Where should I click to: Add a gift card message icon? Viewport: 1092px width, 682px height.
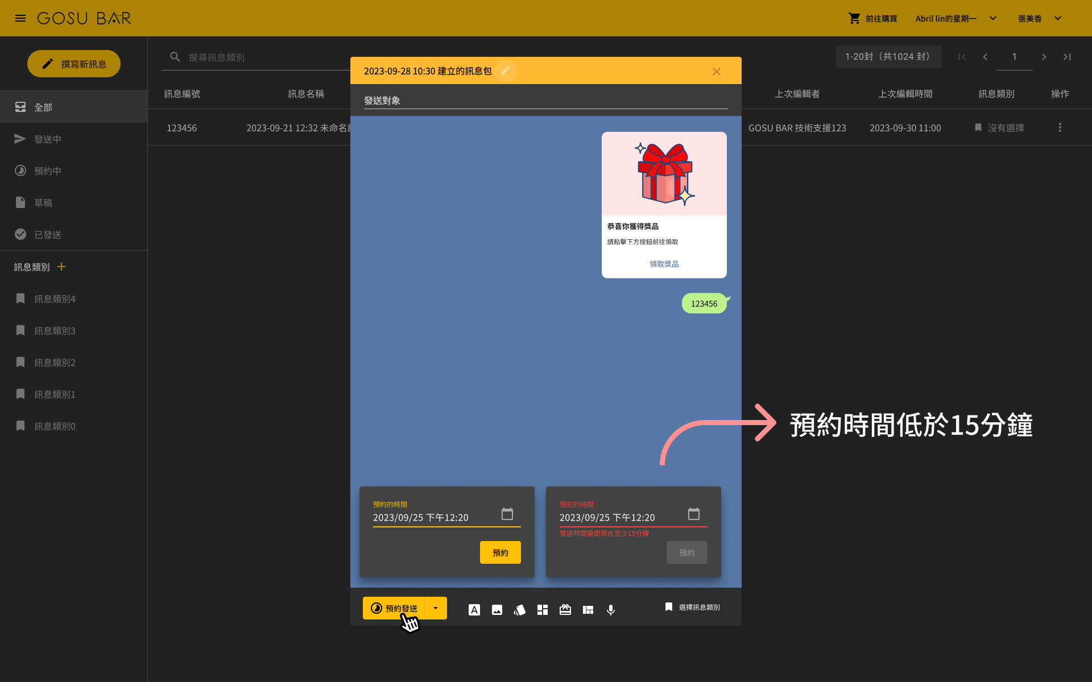pos(565,610)
